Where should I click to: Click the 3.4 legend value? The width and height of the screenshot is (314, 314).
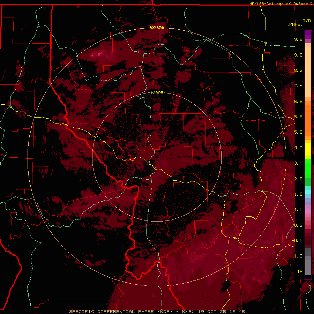tap(298, 163)
